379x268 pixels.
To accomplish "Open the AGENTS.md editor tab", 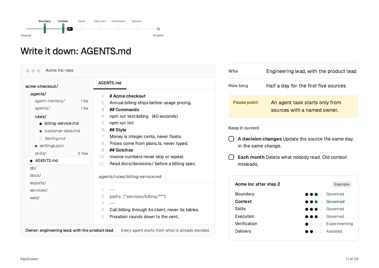I will [110, 83].
